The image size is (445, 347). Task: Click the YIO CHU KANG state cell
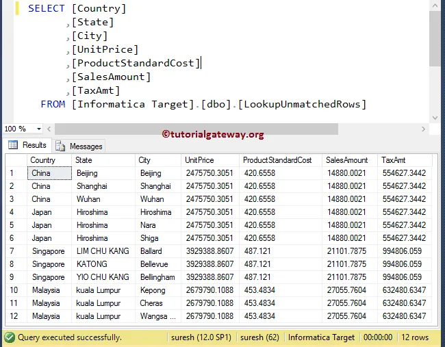click(x=103, y=277)
